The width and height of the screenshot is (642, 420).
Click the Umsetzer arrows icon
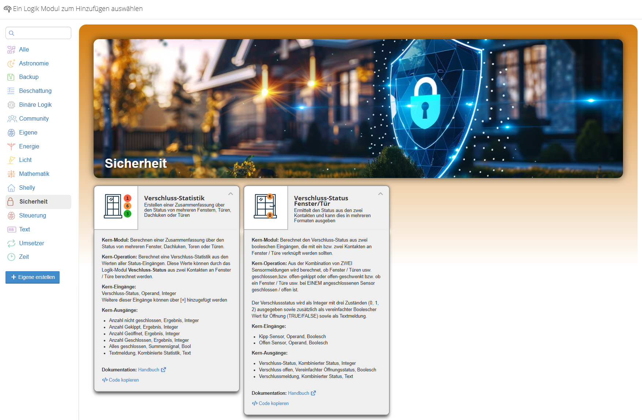tap(11, 243)
